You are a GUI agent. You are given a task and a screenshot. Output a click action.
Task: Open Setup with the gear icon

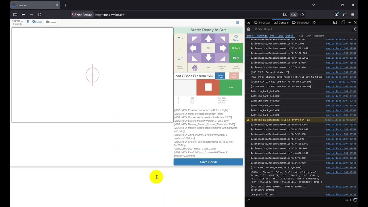click(x=236, y=38)
